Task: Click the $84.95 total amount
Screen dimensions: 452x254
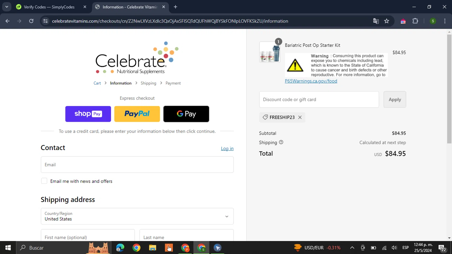Action: pyautogui.click(x=395, y=153)
